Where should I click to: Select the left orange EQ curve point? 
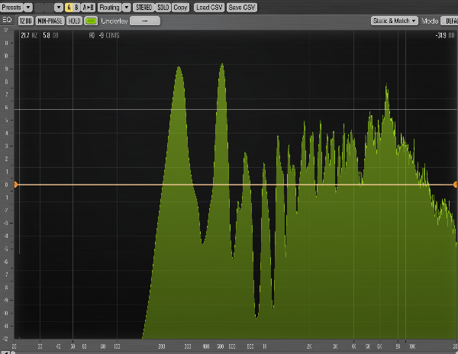16,185
